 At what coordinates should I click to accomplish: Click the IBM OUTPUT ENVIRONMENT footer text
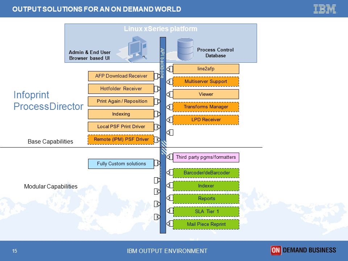tap(167, 251)
